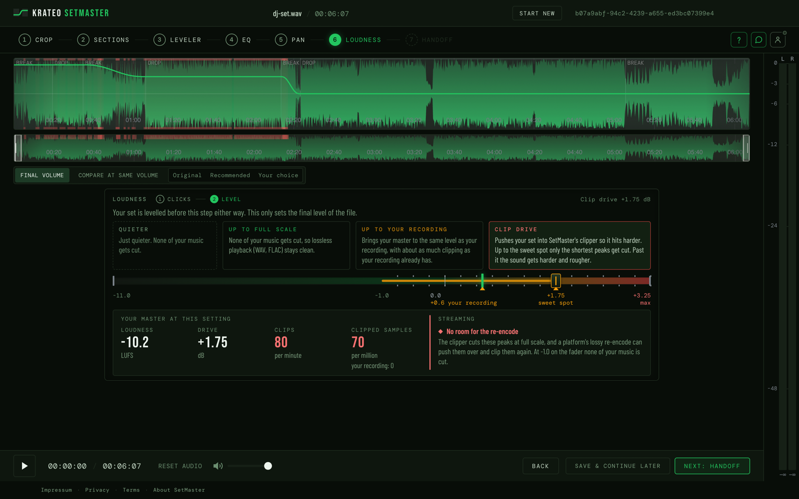Open the Terms link
Screen dimensions: 799x499
click(131, 490)
